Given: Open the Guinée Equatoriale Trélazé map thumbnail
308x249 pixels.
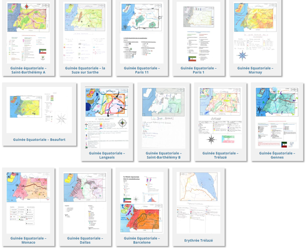Looking at the screenshot, I should (x=220, y=117).
